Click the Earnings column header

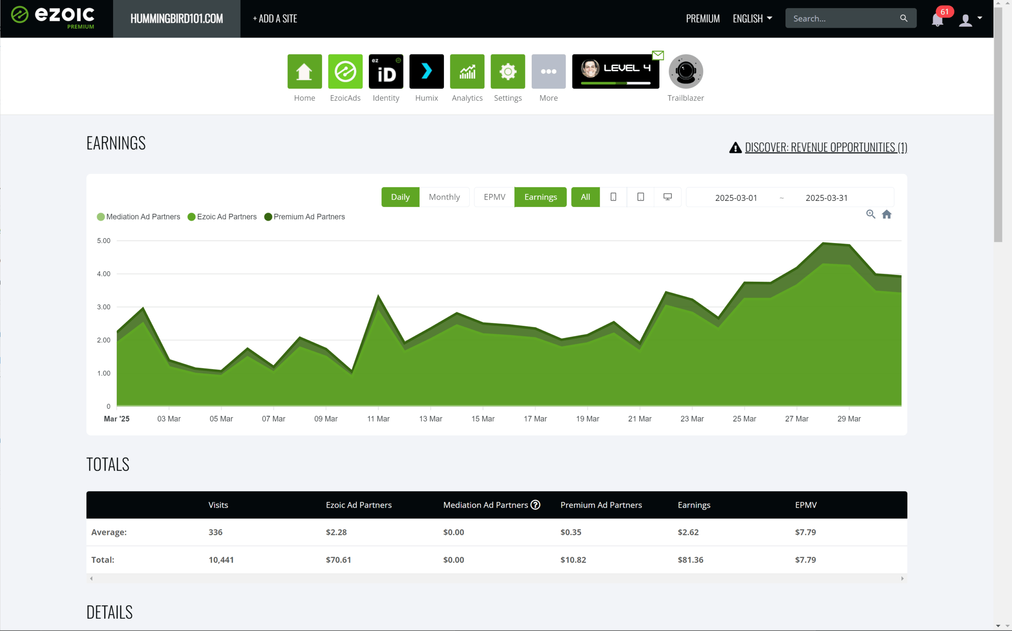coord(694,505)
